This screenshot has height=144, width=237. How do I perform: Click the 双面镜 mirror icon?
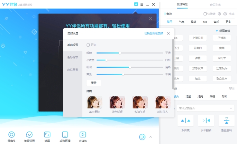coord(185,121)
